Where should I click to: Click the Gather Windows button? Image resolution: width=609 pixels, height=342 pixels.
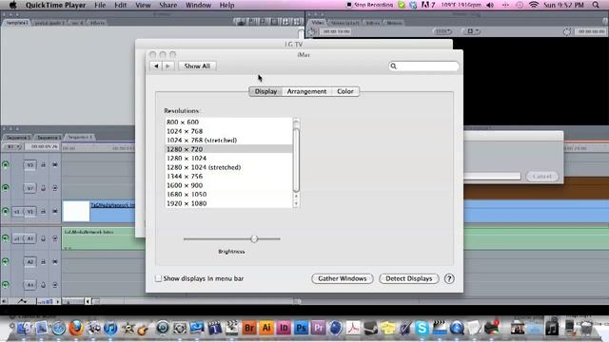click(343, 278)
